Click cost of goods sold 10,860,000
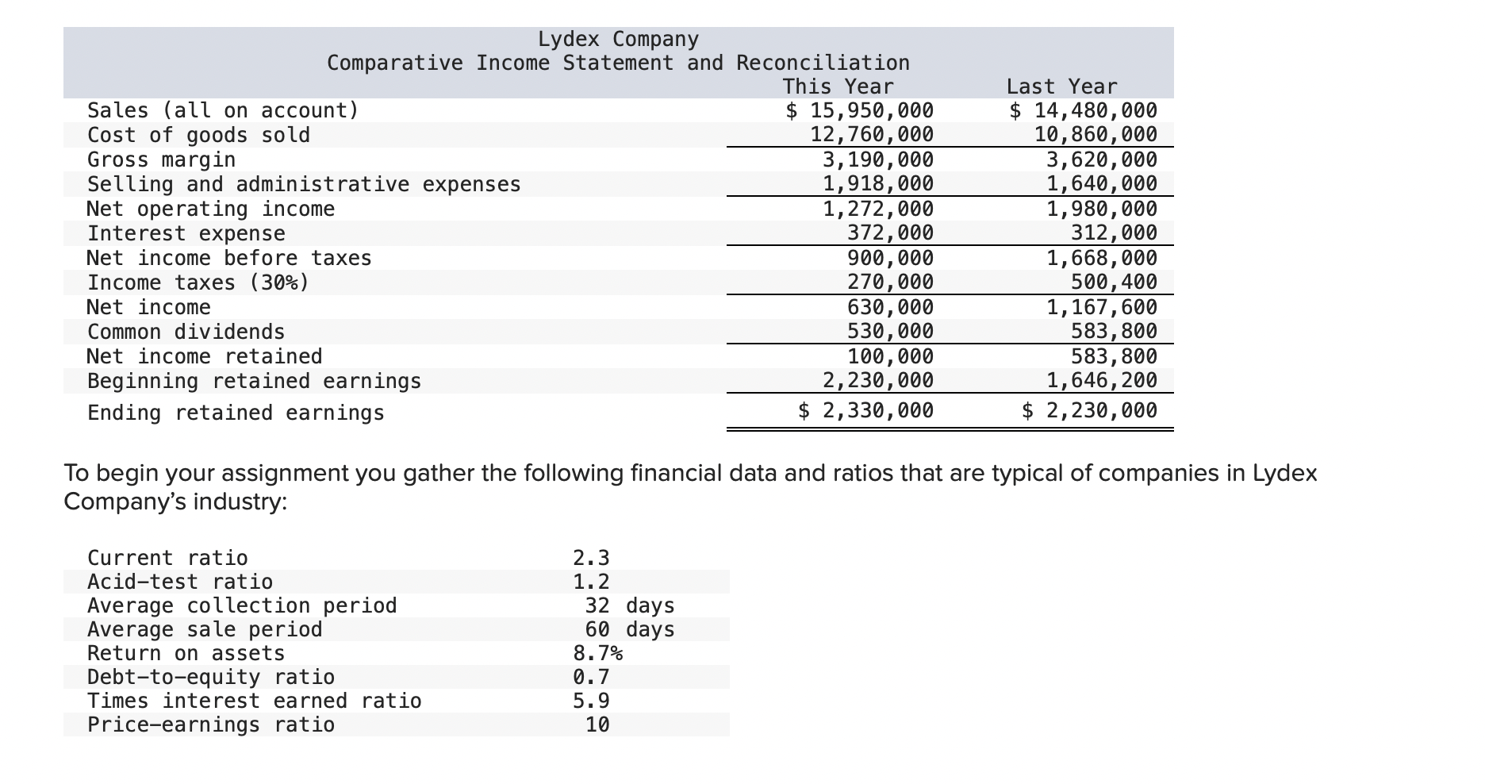This screenshot has width=1485, height=784. [x=1096, y=135]
